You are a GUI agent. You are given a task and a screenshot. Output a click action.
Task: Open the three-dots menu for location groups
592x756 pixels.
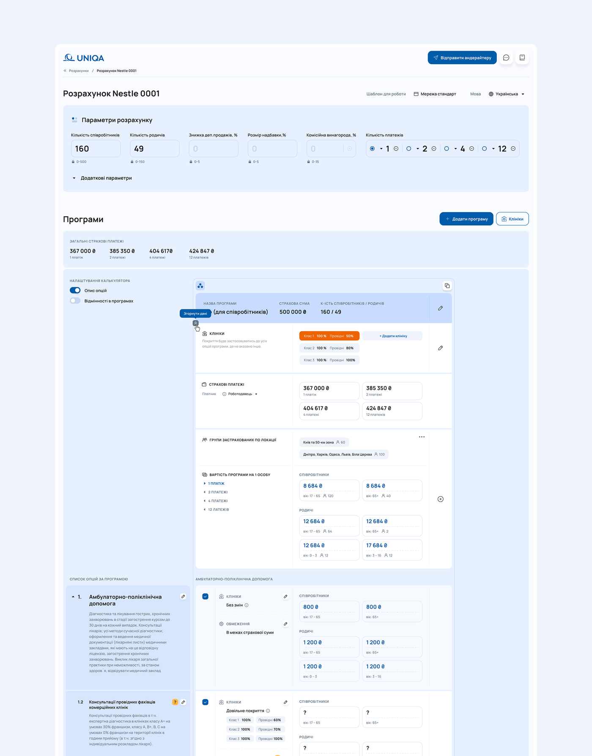pos(422,437)
